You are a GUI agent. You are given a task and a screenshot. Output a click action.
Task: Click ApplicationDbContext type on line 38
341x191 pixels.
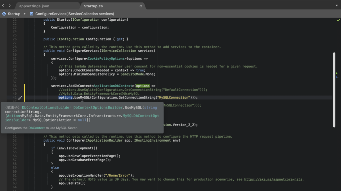[x=113, y=86]
